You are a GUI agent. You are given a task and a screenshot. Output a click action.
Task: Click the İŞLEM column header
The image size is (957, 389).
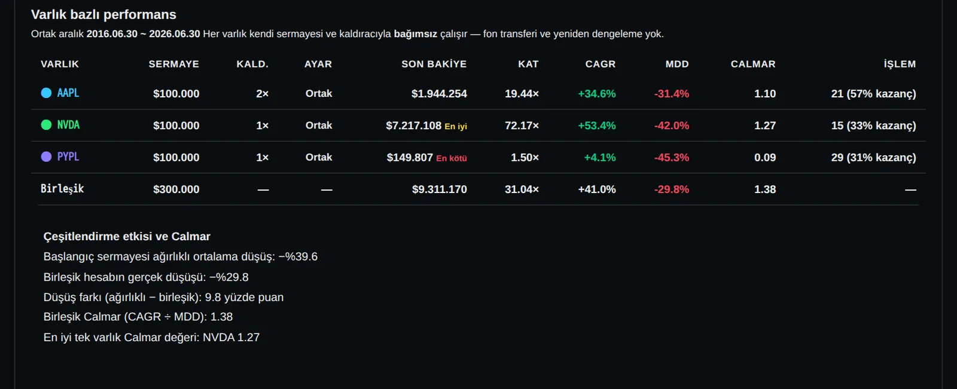click(x=900, y=64)
